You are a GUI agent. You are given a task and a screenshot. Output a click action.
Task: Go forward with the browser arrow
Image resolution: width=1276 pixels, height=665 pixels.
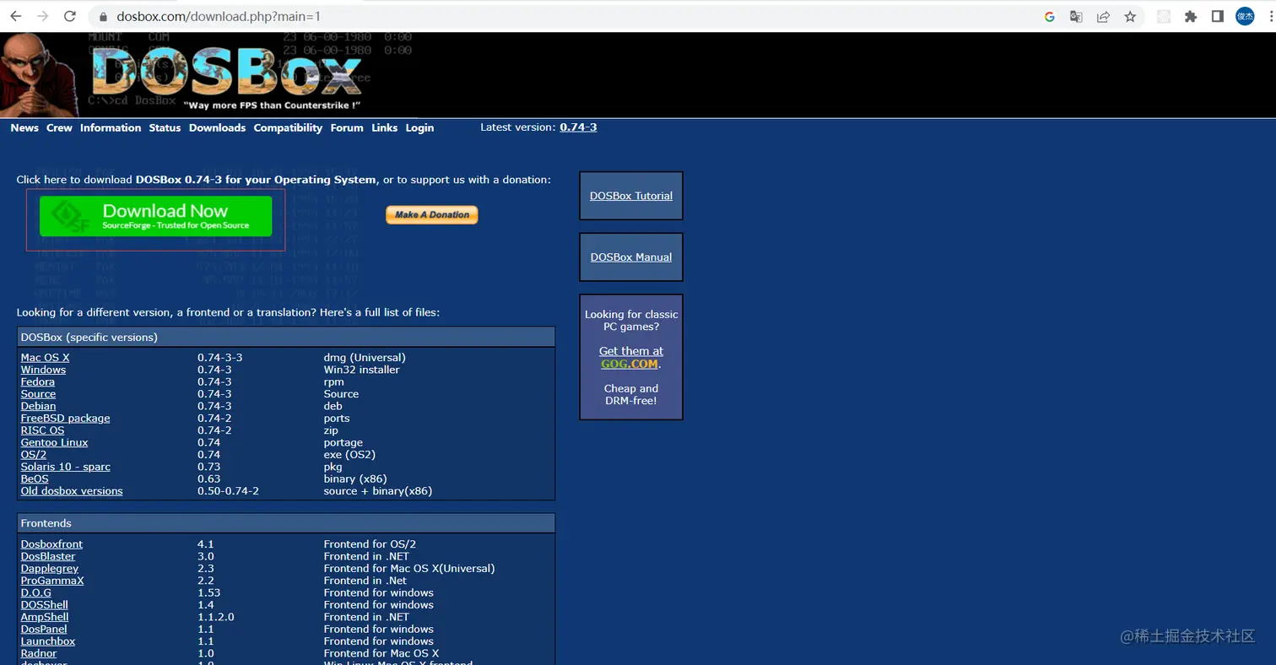tap(42, 16)
